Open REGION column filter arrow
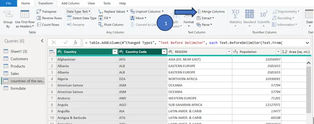This screenshot has width=314, height=124. (x=229, y=52)
